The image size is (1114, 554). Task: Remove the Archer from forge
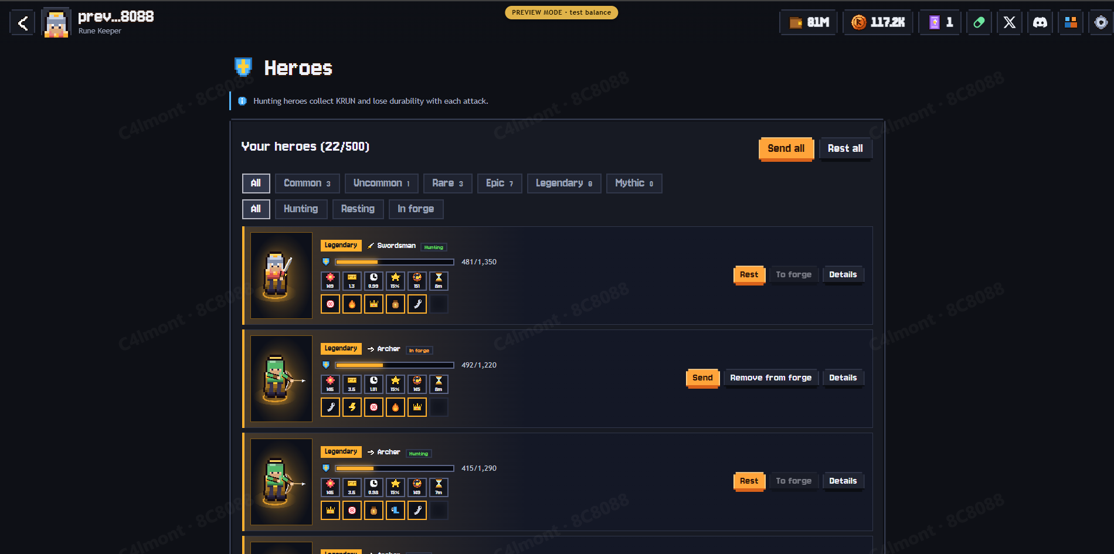coord(771,378)
